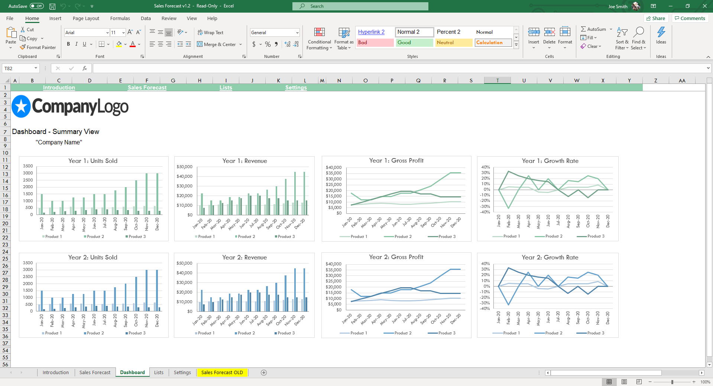Expand the Number Format dropdown showing General
Viewport: 713px width, 386px height.
point(297,32)
